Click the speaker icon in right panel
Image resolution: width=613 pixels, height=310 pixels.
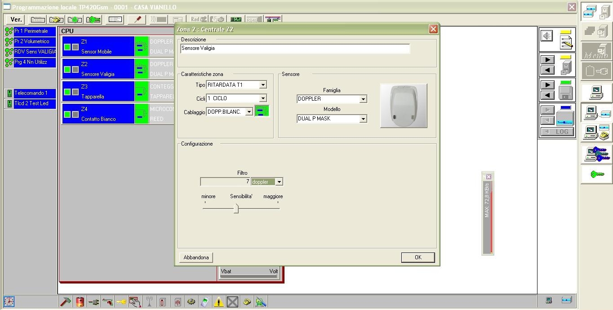547,36
